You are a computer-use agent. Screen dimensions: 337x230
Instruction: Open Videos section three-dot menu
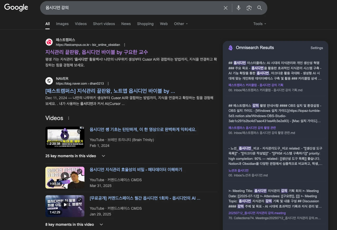pos(69,118)
